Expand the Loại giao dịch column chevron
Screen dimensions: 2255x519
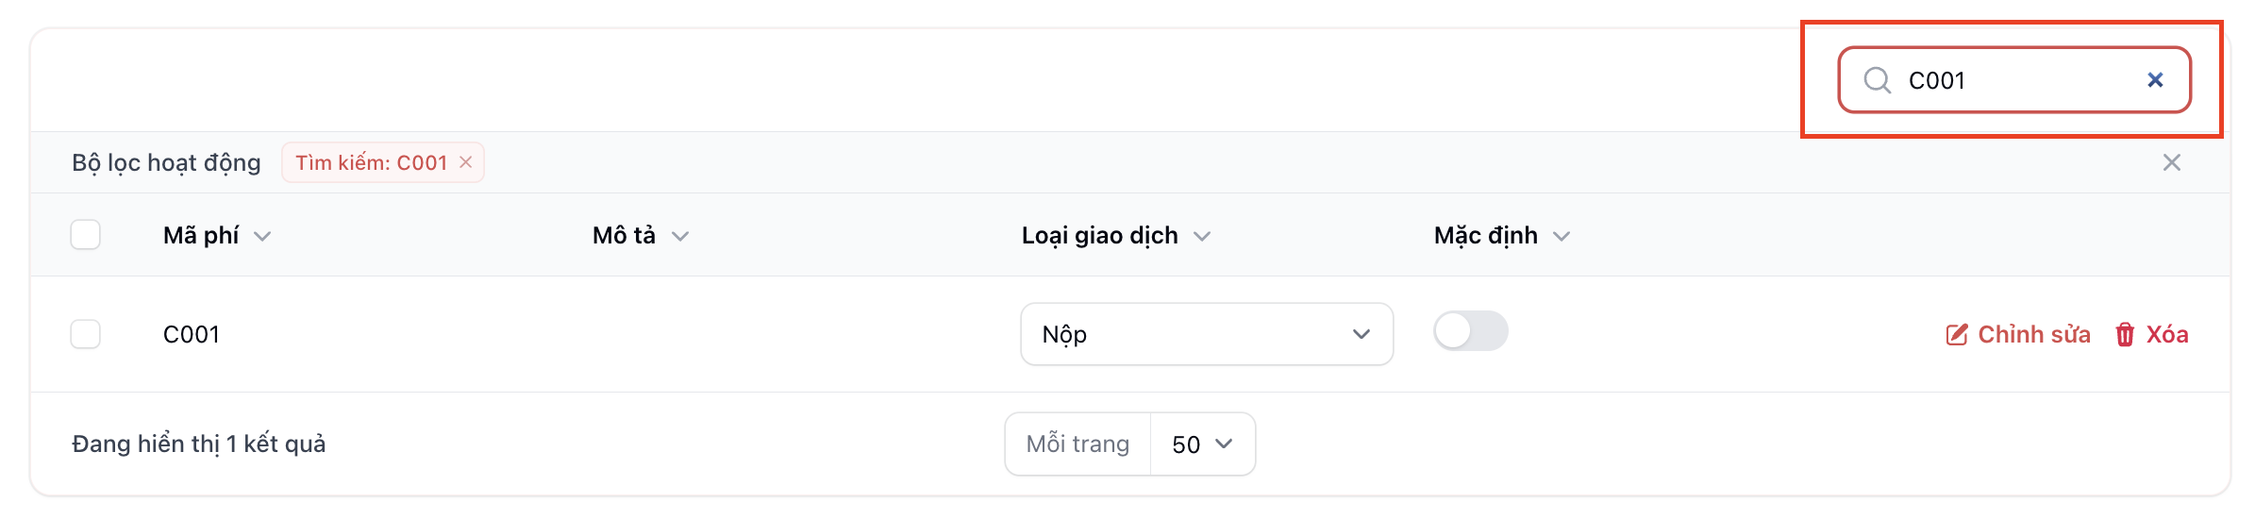[x=1202, y=236]
